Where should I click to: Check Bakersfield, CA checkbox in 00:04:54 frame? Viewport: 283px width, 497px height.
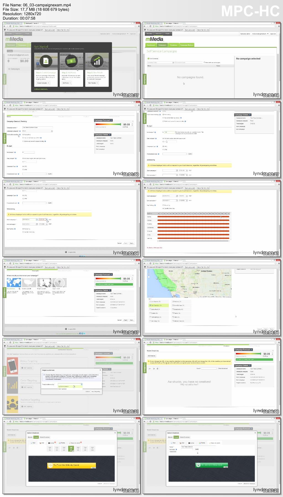point(150,309)
